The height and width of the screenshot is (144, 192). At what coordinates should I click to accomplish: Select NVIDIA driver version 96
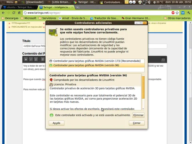tap(97, 65)
